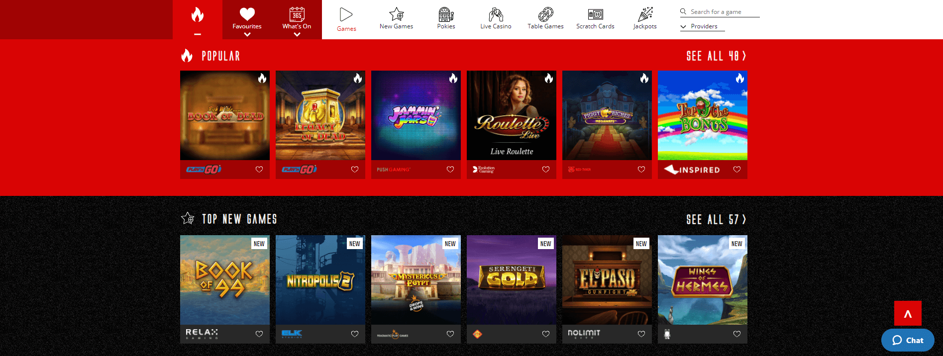
Task: Open the flame Popular tab icon
Action: click(198, 15)
